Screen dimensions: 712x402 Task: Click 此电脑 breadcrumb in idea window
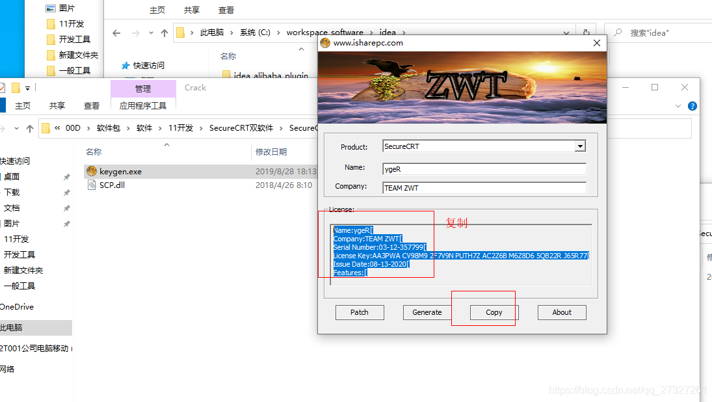212,33
